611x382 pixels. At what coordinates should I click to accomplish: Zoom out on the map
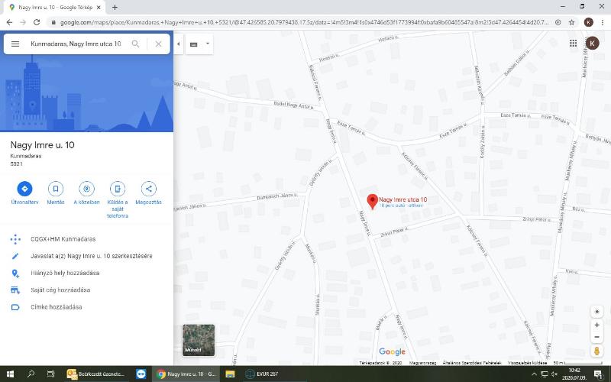tap(597, 336)
